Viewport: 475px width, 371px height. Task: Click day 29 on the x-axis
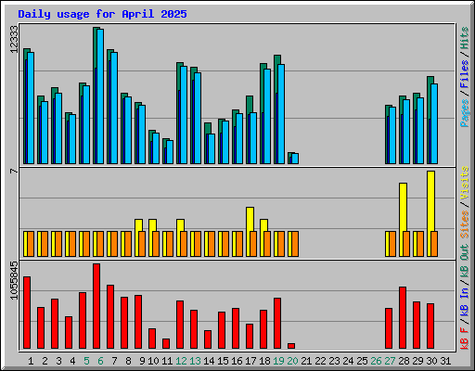point(417,361)
